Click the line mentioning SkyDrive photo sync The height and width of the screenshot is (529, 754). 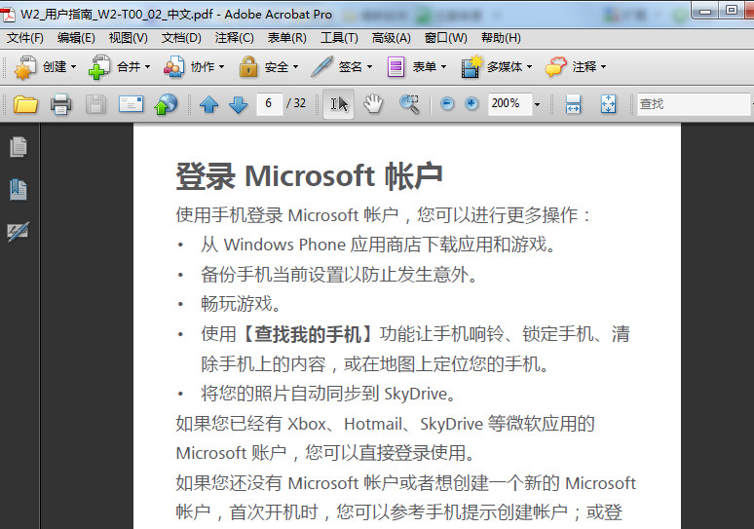click(328, 394)
